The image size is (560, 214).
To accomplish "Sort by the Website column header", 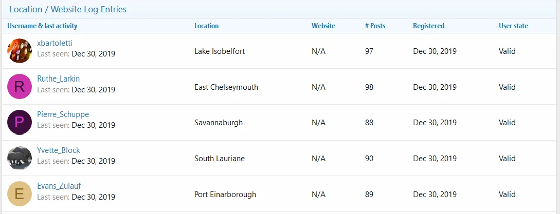I will [x=323, y=26].
